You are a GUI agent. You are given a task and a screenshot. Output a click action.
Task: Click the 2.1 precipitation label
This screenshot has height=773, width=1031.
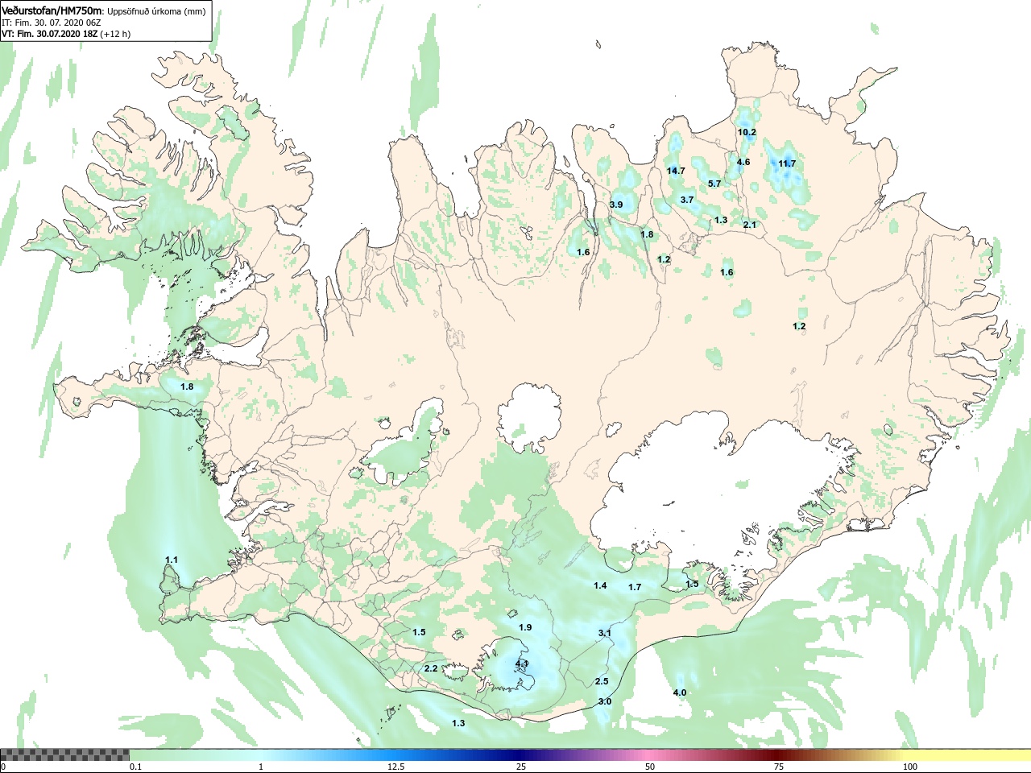pyautogui.click(x=750, y=225)
